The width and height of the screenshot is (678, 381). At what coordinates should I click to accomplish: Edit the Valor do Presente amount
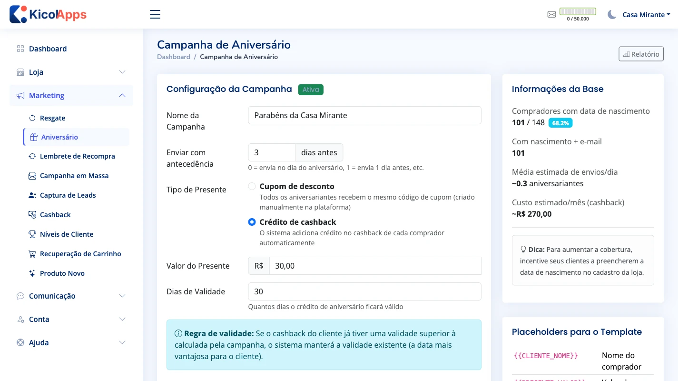pos(375,266)
